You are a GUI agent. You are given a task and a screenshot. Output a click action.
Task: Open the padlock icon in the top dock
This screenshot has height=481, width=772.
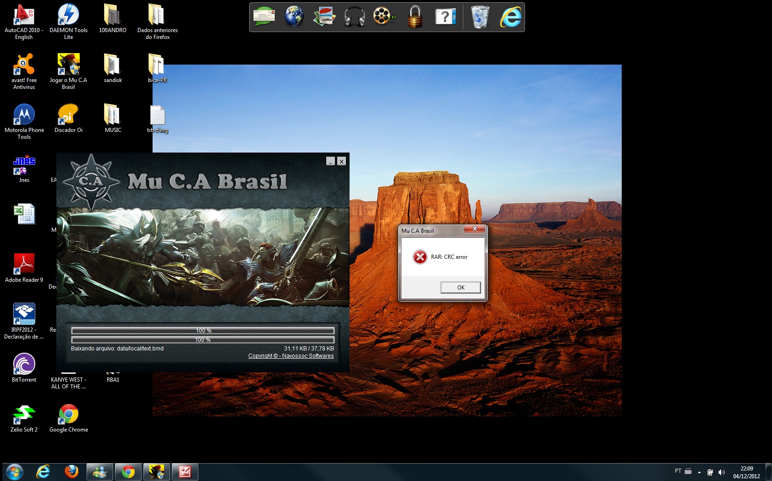(x=415, y=17)
